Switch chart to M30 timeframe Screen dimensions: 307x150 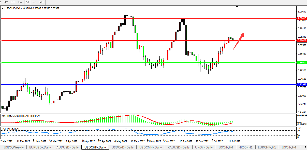point(6,2)
